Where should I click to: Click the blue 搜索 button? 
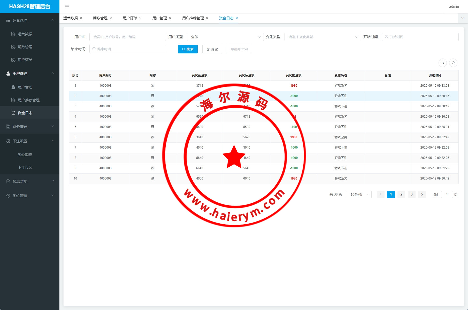click(188, 49)
